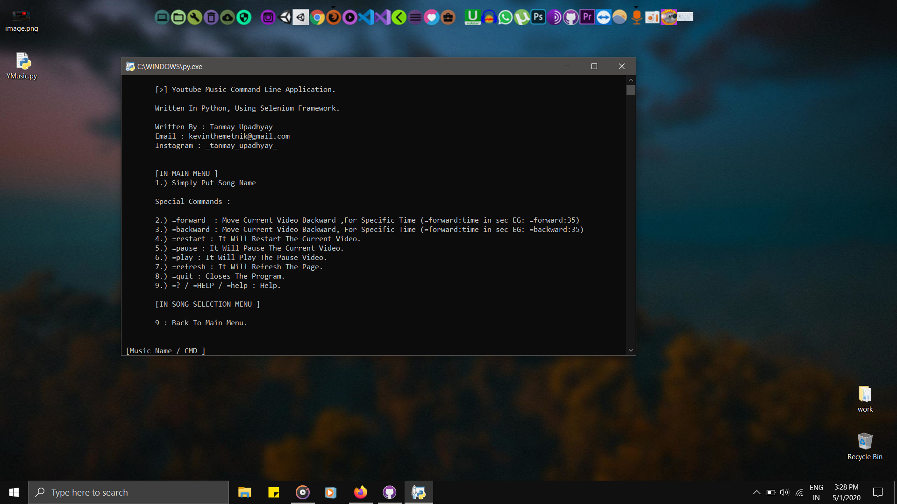Open the volume control in tray
897x504 pixels.
click(x=784, y=492)
